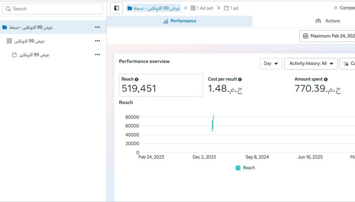Switch to the Actions tab
Screen dimensions: 355x202
pos(328,21)
